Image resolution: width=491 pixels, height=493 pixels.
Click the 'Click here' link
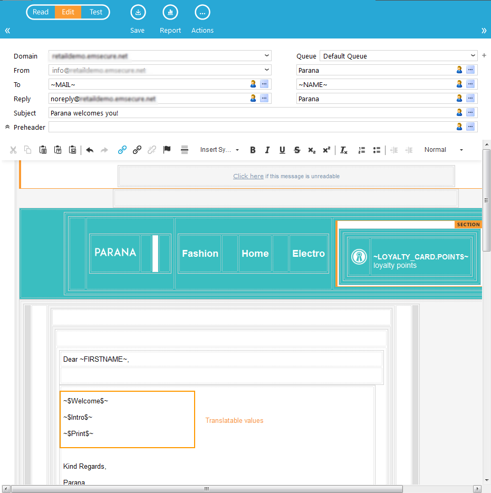(248, 176)
